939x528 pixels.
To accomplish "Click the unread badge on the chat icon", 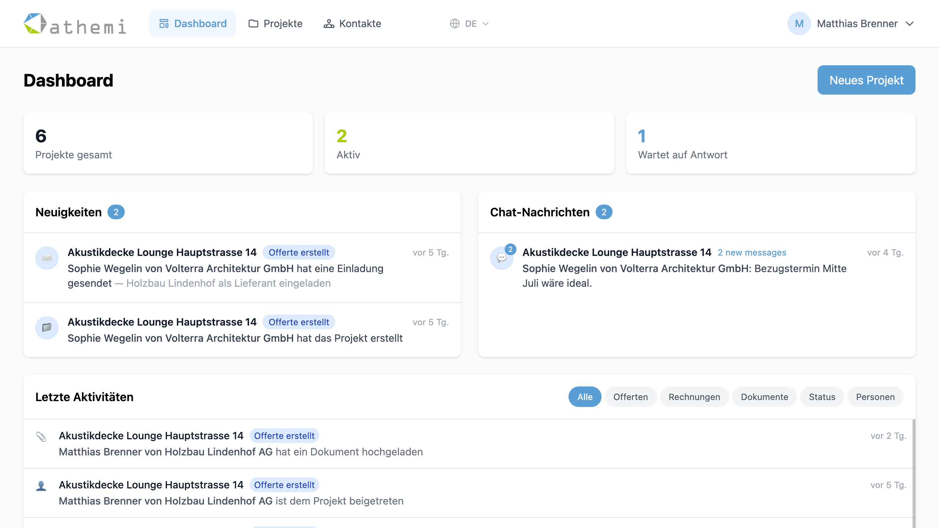I will coord(510,249).
